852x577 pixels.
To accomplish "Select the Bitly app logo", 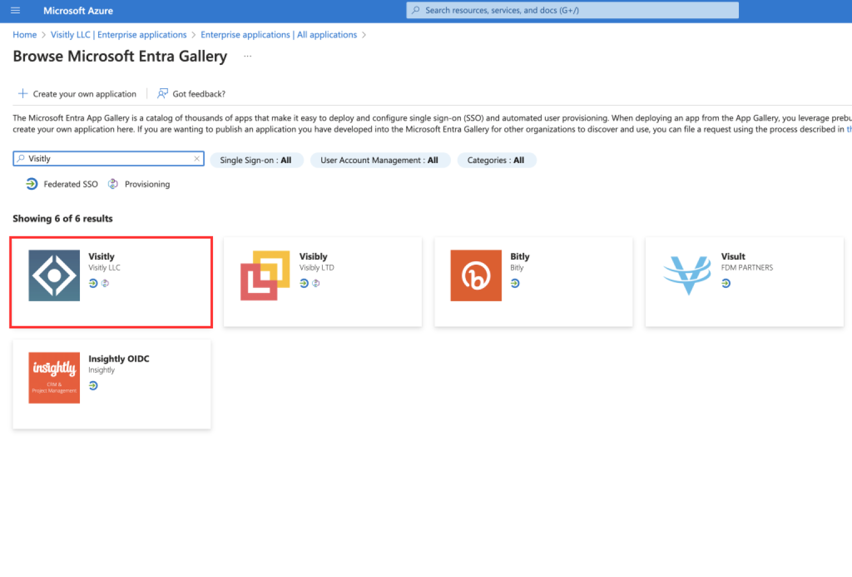I will [476, 276].
